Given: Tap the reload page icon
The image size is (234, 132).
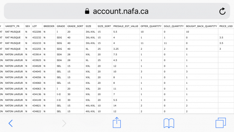Looking at the screenshot, I should (222, 11).
